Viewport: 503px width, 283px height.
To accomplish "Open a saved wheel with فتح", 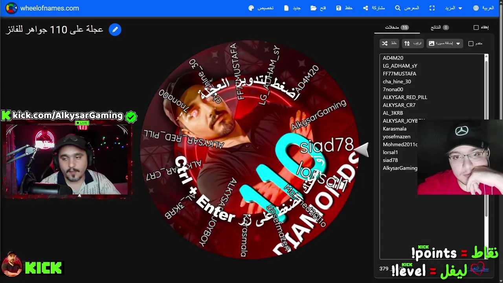I will [318, 8].
